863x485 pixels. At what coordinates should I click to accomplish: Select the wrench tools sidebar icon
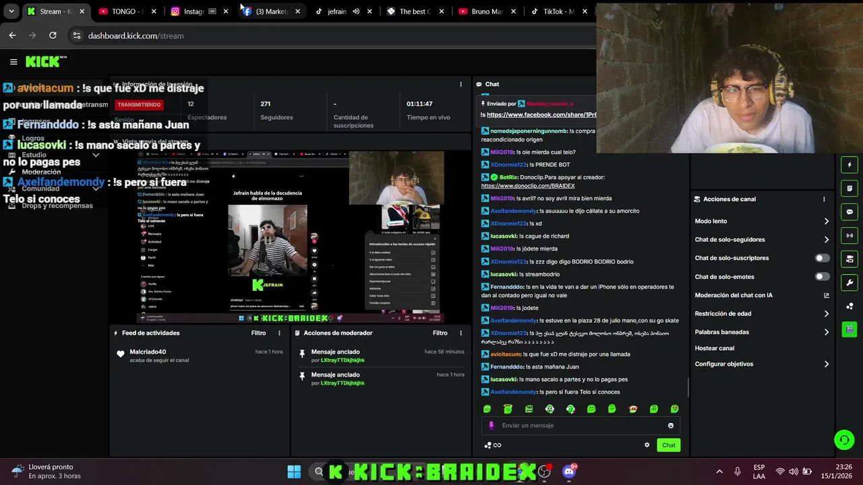pos(850,282)
